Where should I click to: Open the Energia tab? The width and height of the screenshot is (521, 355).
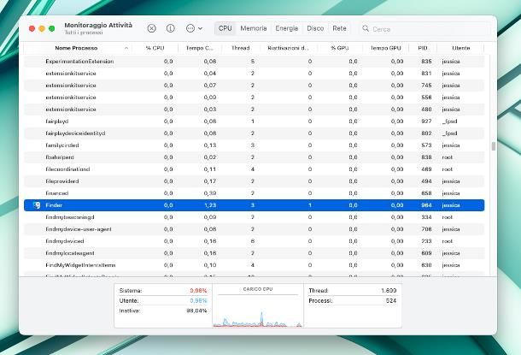[x=286, y=28]
